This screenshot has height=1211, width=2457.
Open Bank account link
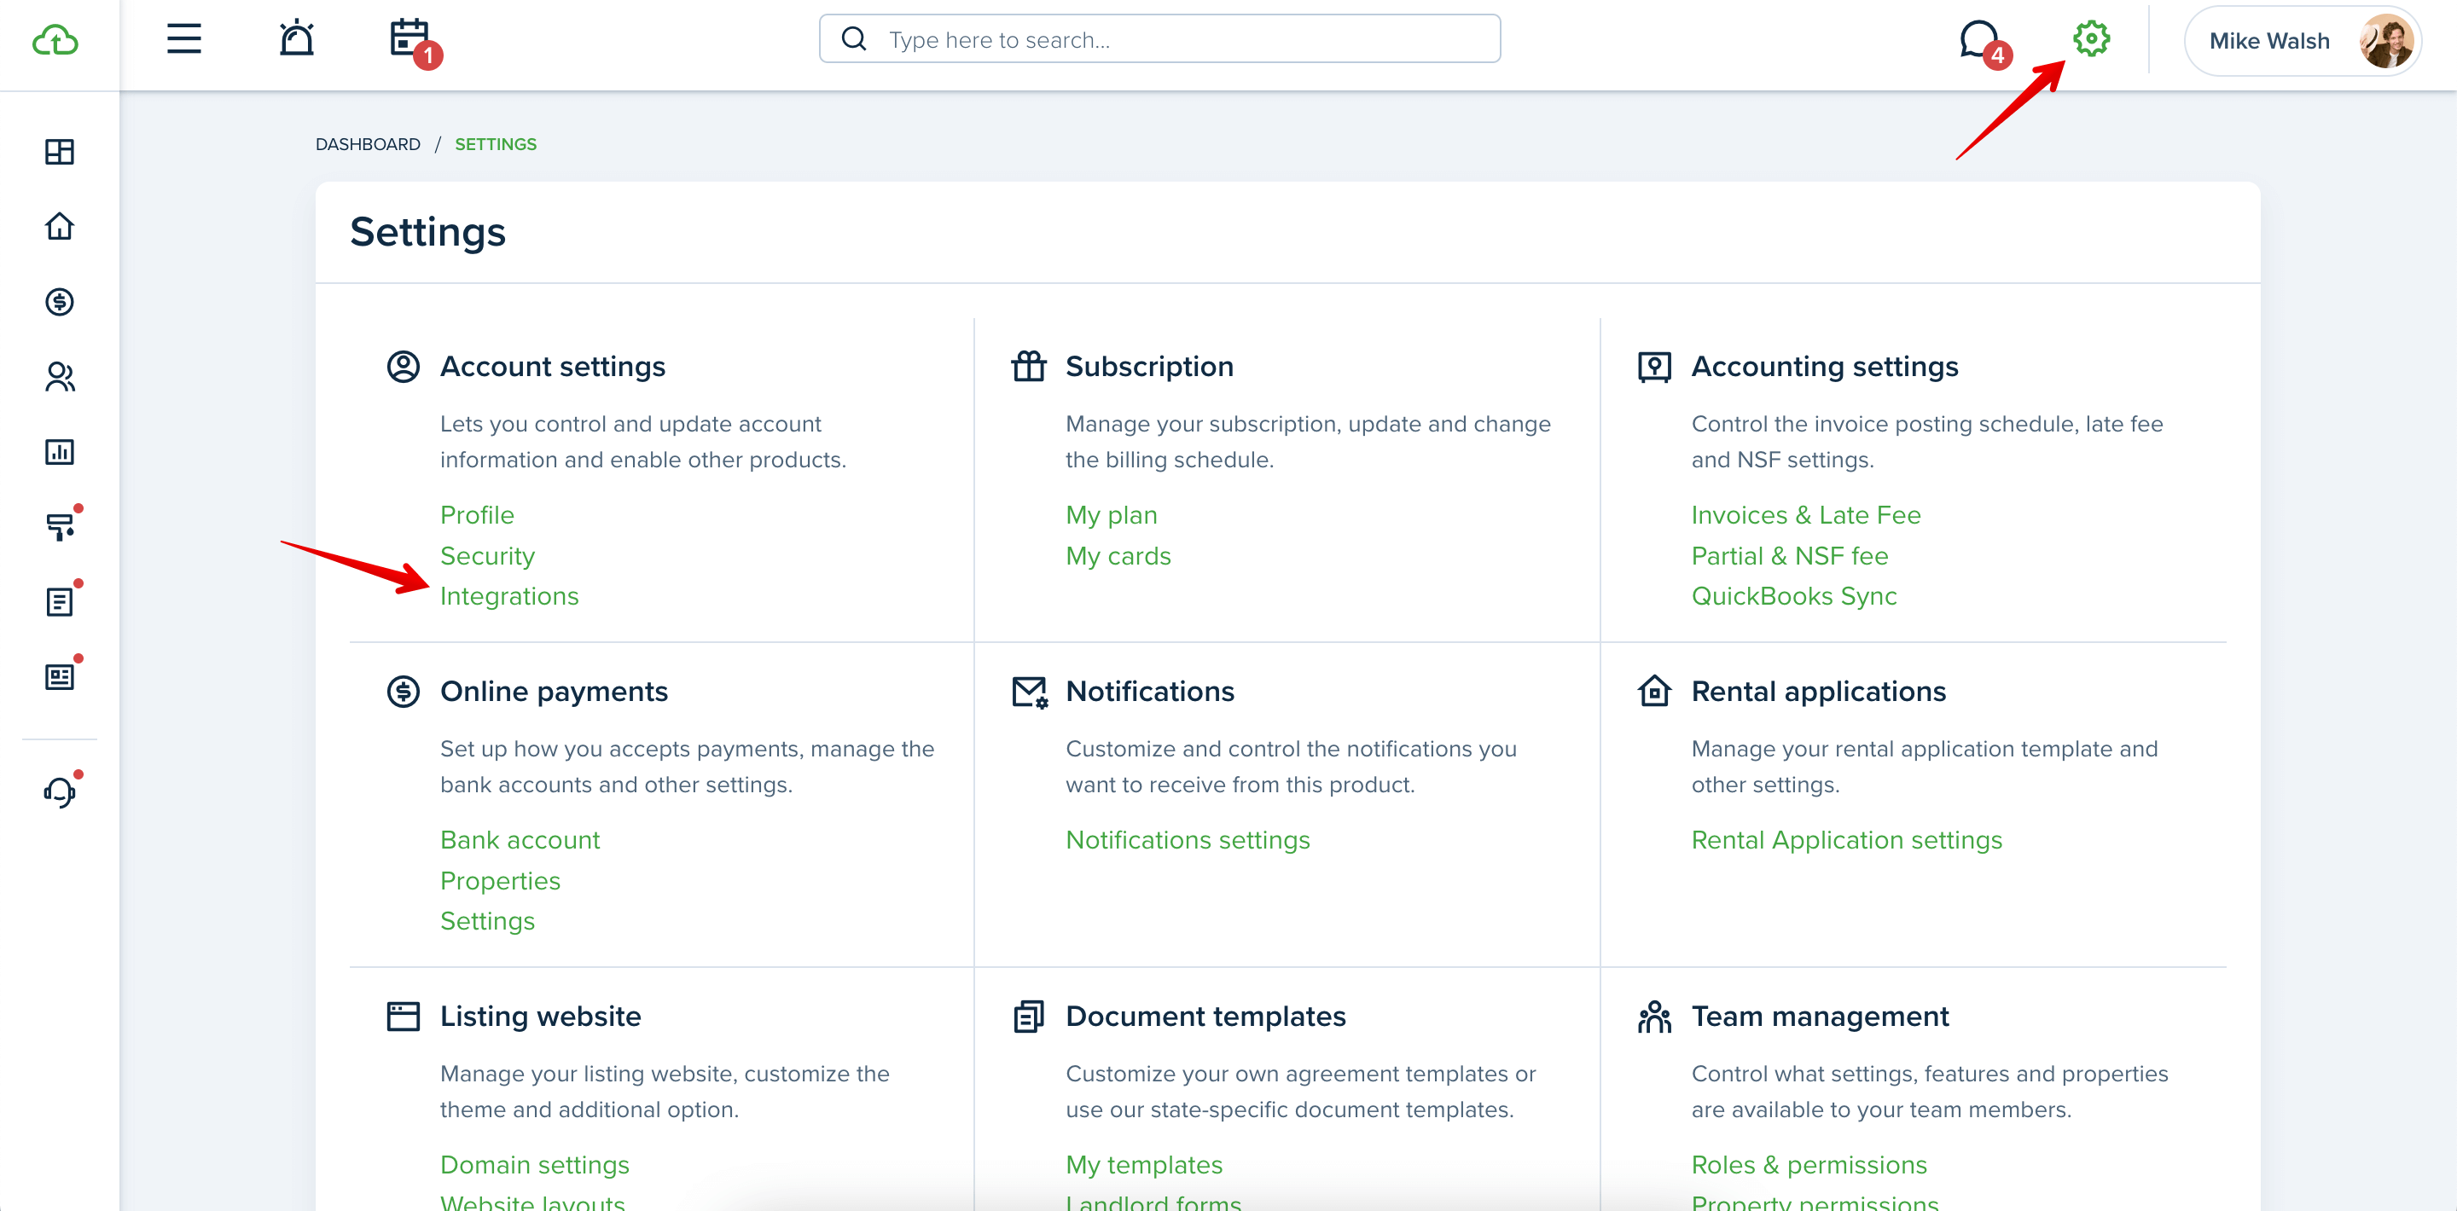(520, 840)
